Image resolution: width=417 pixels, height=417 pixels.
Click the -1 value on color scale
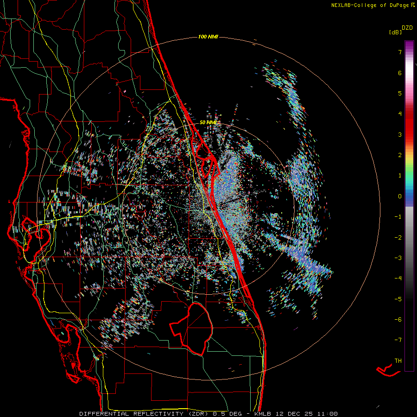click(398, 217)
